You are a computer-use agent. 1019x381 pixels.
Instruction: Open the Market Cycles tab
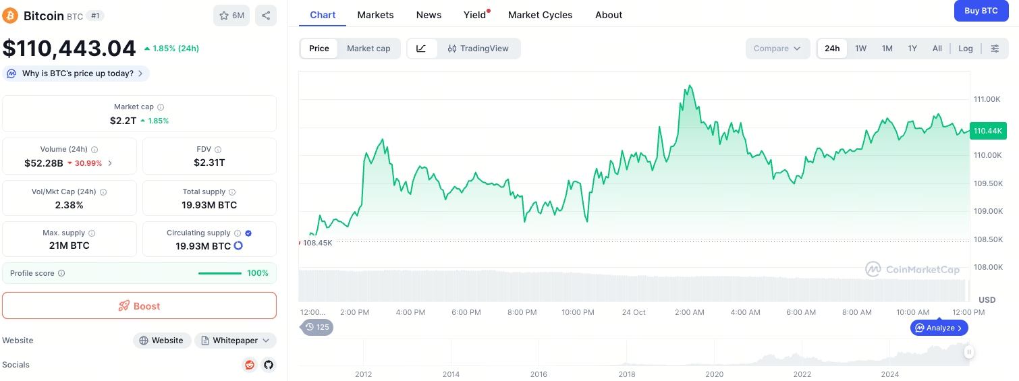(540, 15)
